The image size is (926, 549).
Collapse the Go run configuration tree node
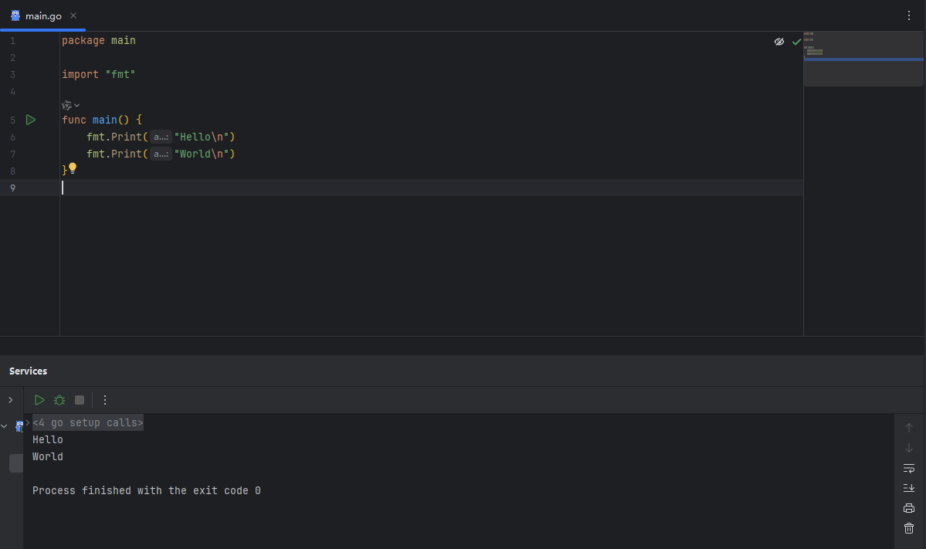(x=5, y=425)
